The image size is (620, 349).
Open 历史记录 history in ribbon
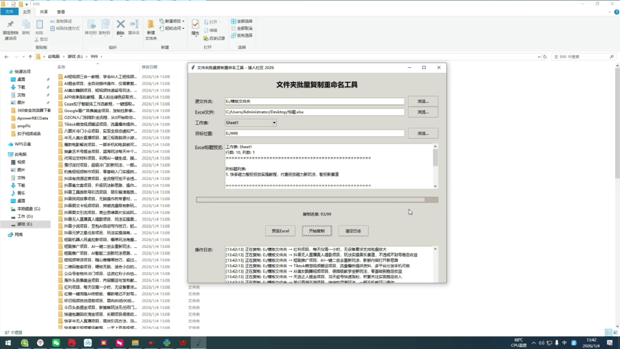pyautogui.click(x=214, y=38)
